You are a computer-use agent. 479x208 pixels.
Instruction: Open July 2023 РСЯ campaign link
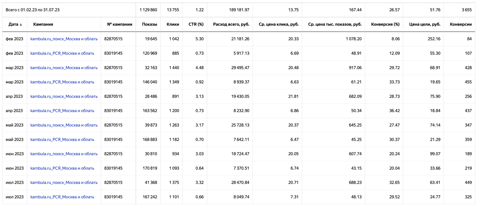click(62, 197)
